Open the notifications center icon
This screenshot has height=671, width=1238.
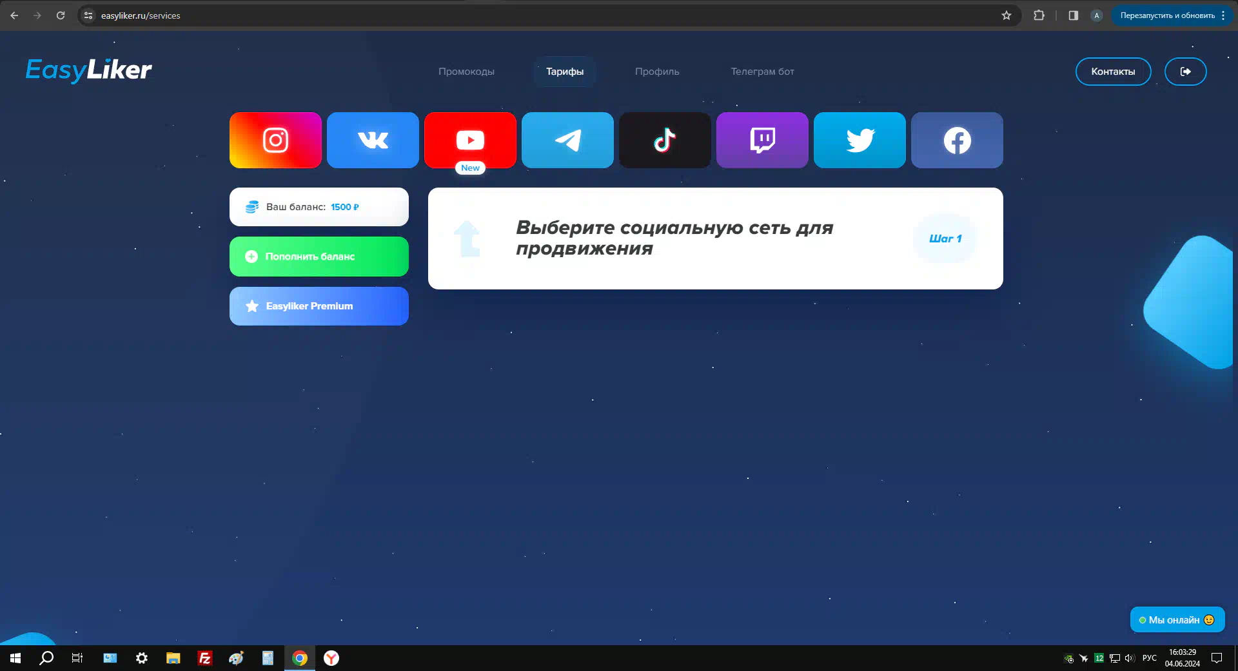1217,658
